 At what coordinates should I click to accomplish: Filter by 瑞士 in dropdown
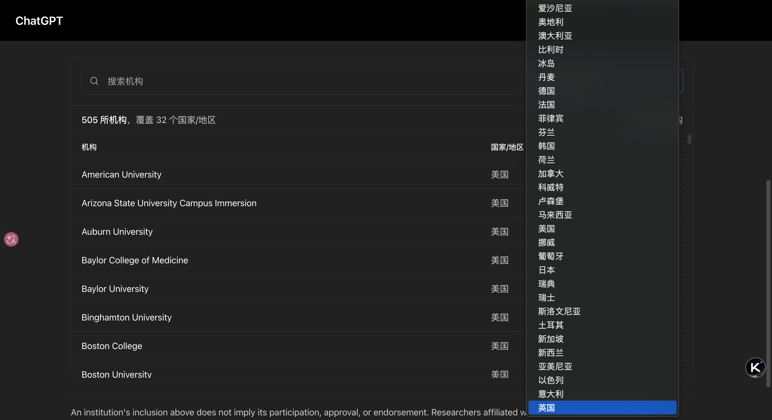(x=602, y=298)
